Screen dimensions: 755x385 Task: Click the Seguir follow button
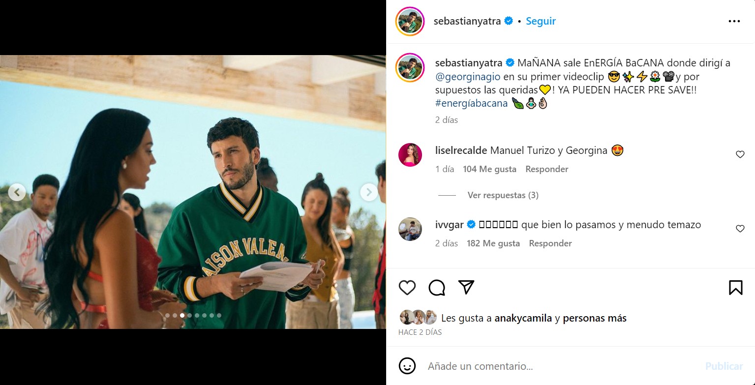(541, 21)
